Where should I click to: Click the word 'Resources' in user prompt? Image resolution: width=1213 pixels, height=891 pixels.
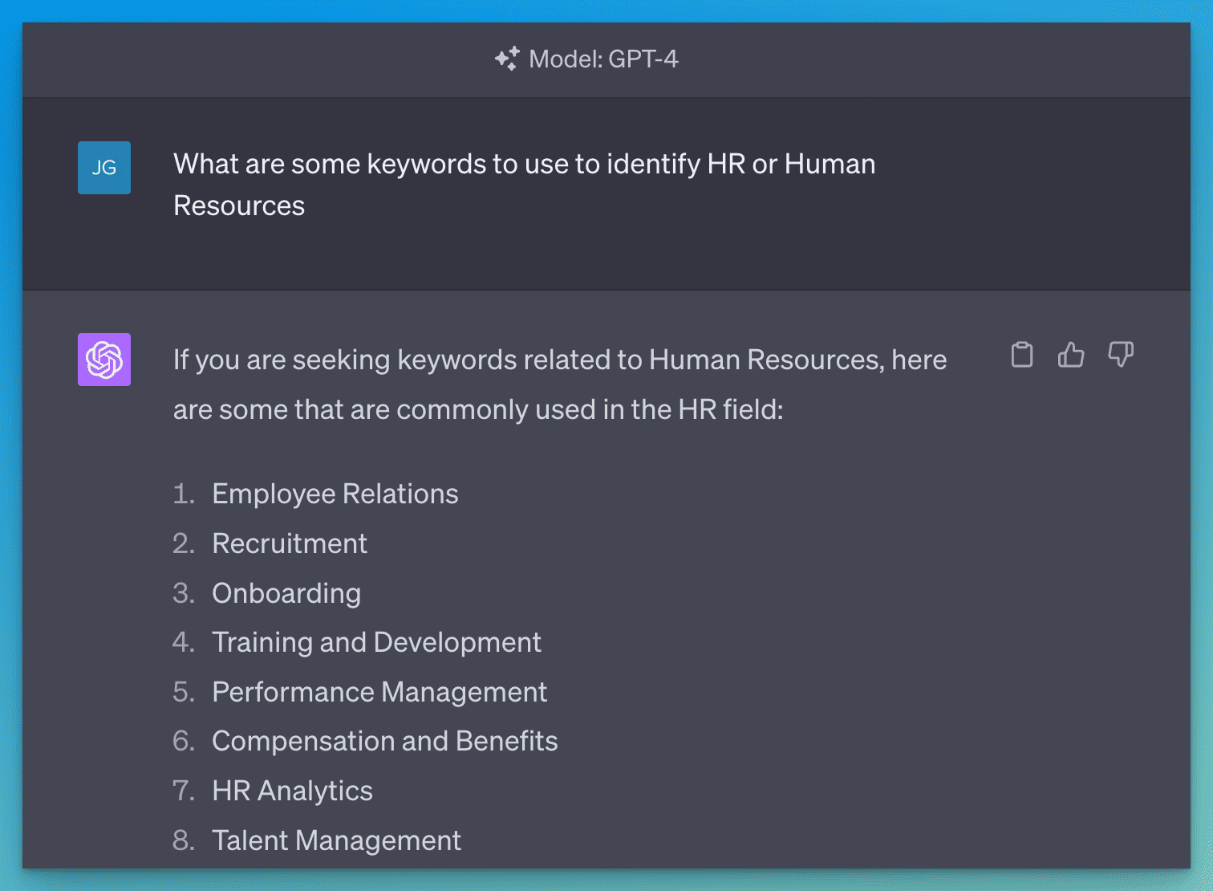coord(239,205)
